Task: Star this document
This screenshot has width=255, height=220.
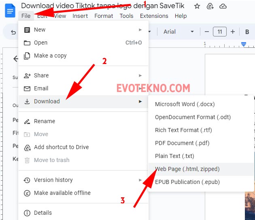Action: [197, 6]
